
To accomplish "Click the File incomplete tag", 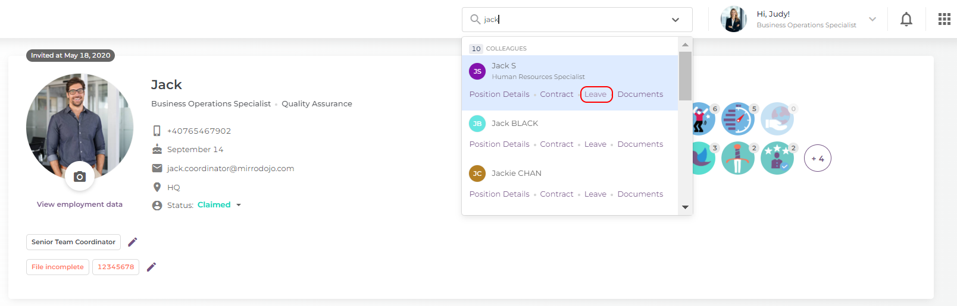I will pos(58,267).
